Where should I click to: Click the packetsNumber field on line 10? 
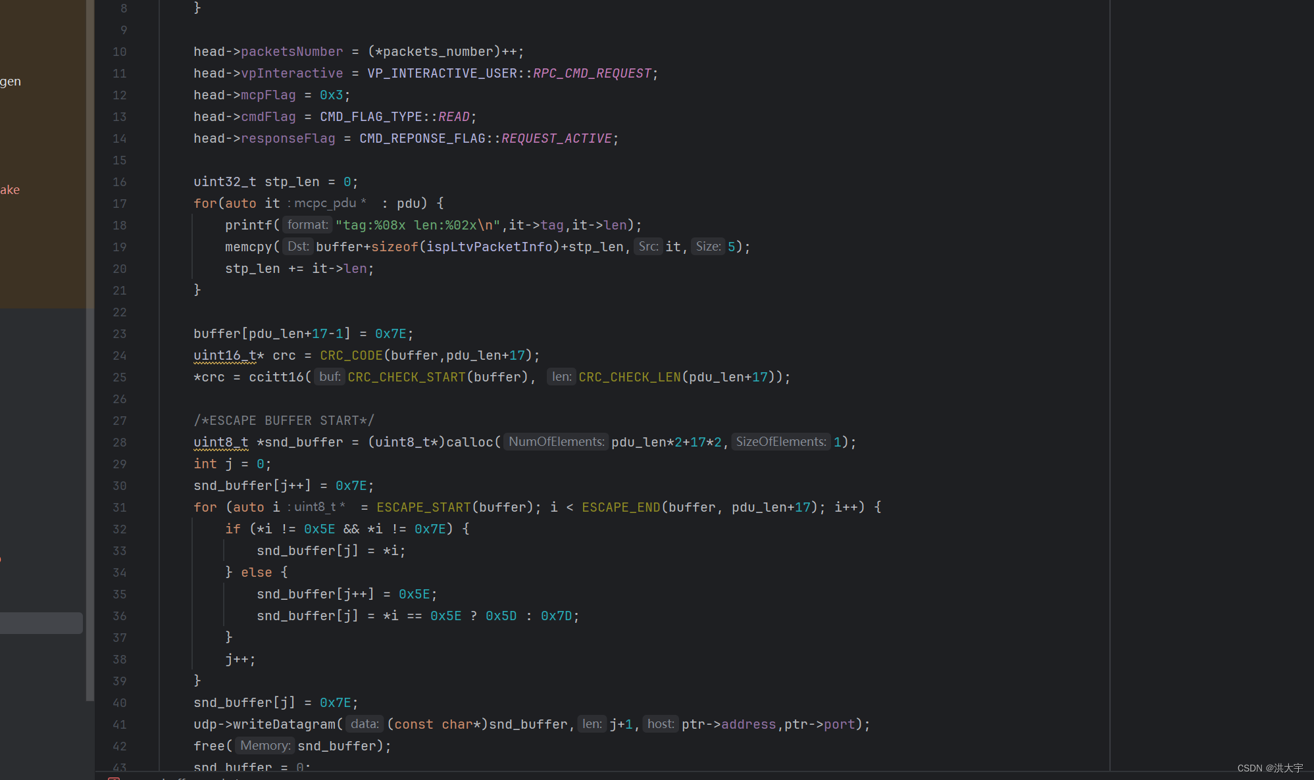point(292,52)
